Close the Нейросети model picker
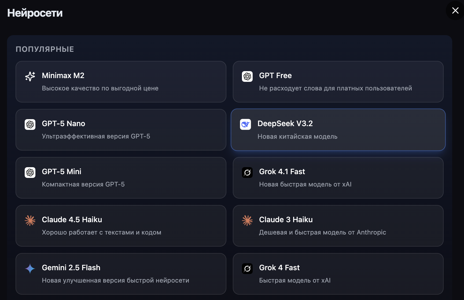Screen dimensions: 464x300 click(455, 10)
